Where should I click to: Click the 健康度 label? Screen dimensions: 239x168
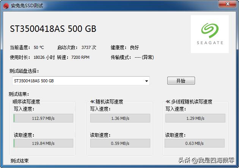pos(118,47)
